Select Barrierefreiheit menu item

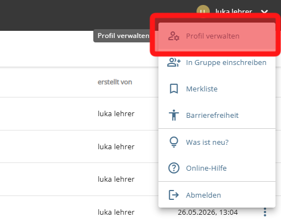(217, 116)
